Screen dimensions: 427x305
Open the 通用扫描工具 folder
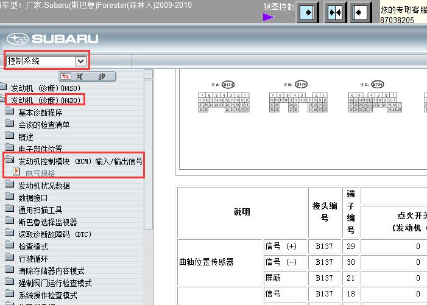(40, 210)
